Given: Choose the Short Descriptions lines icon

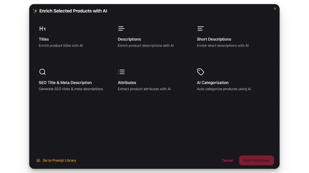Looking at the screenshot, I should [200, 29].
